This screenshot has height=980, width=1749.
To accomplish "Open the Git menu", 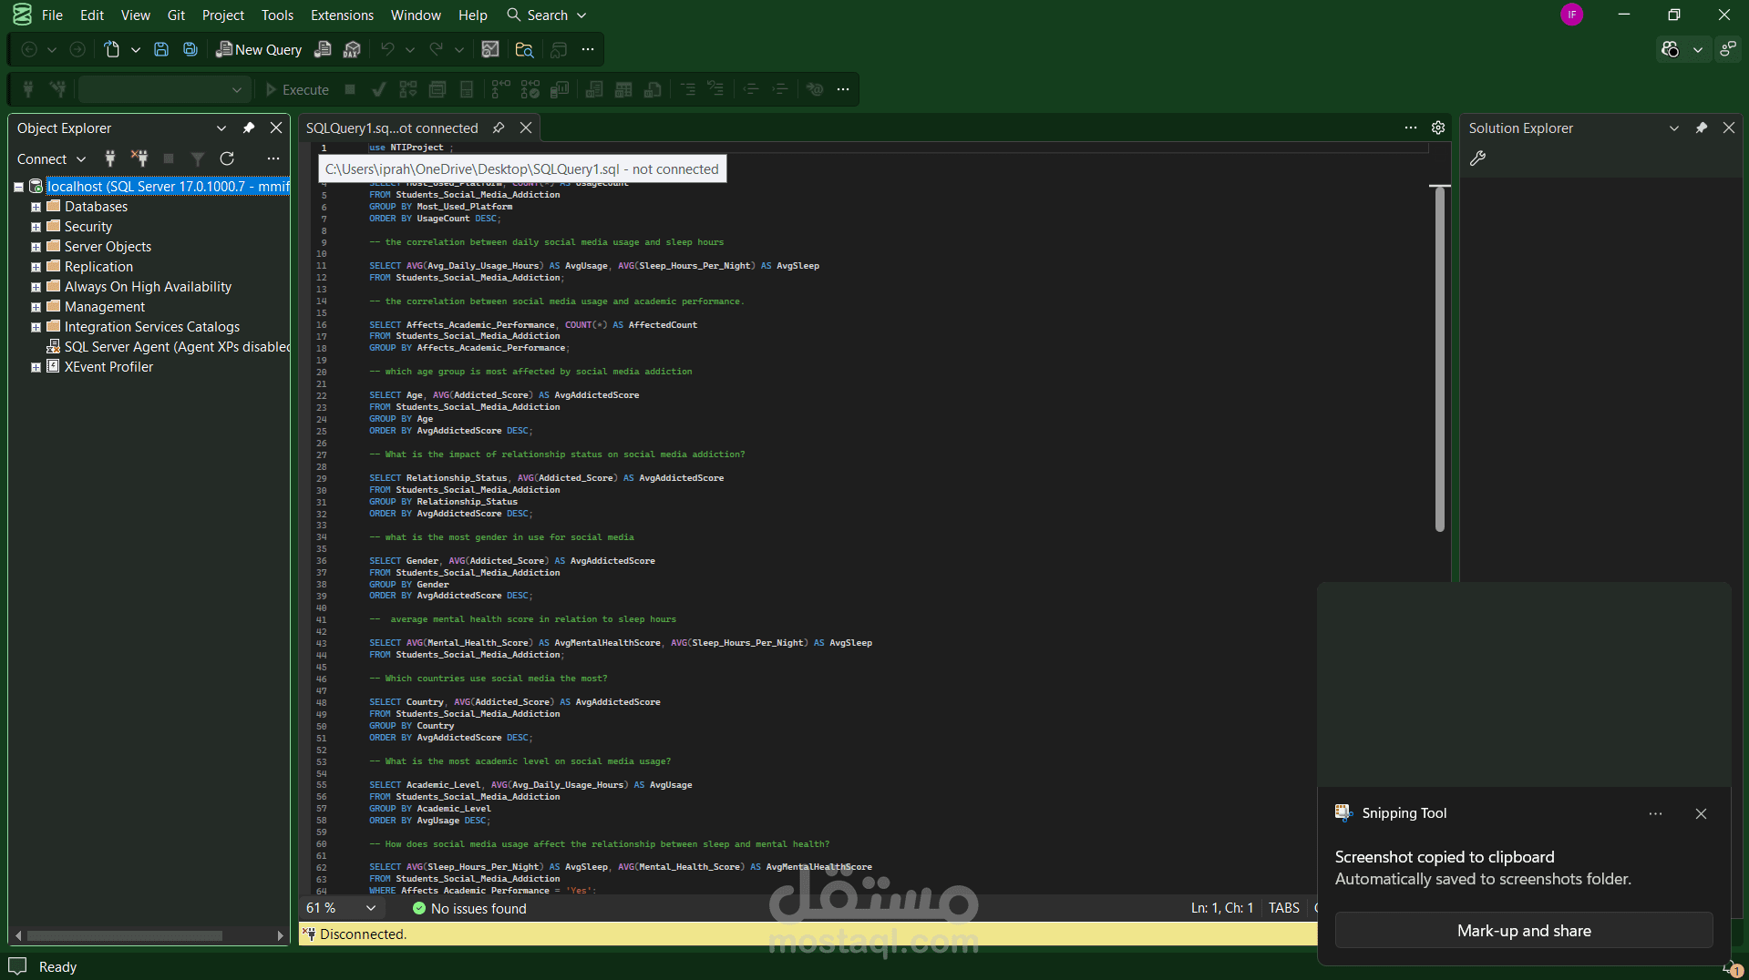I will point(176,15).
